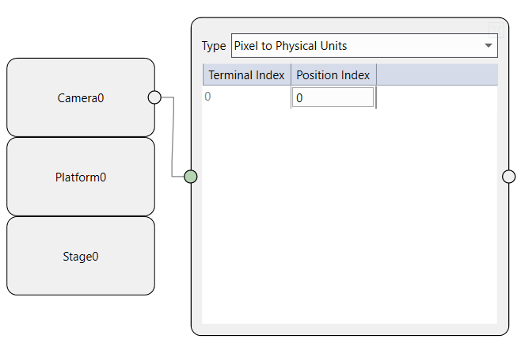Click the grey bottom margin of the node panel
The width and height of the screenshot is (521, 343).
348,329
